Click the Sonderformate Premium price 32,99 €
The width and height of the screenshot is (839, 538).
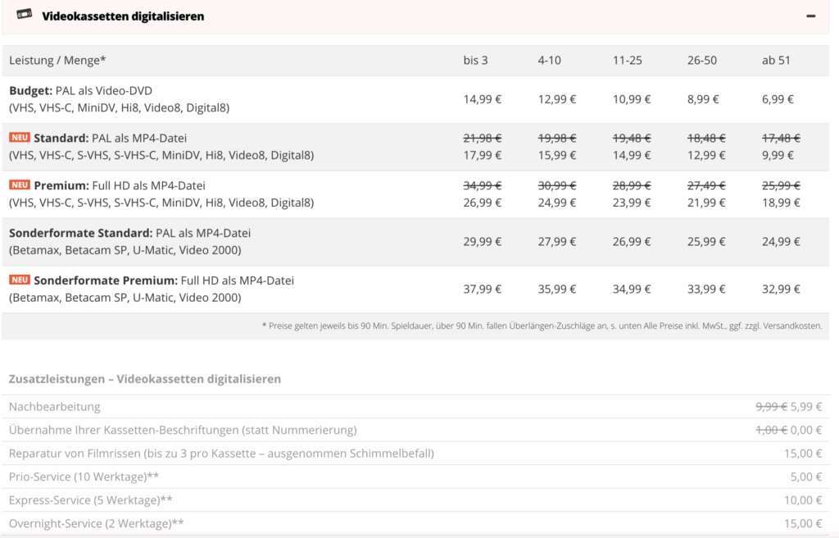(x=781, y=289)
